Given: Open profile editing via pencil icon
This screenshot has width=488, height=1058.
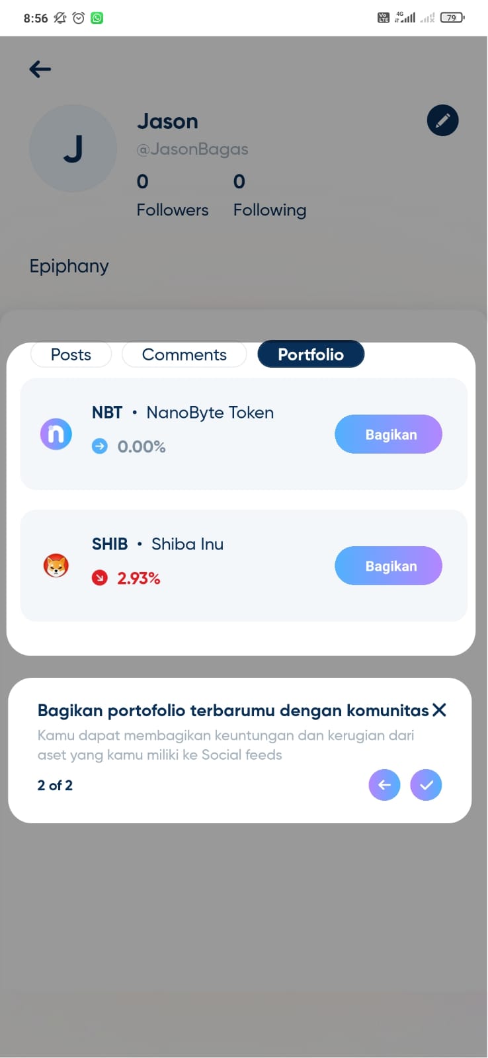Looking at the screenshot, I should pyautogui.click(x=442, y=120).
